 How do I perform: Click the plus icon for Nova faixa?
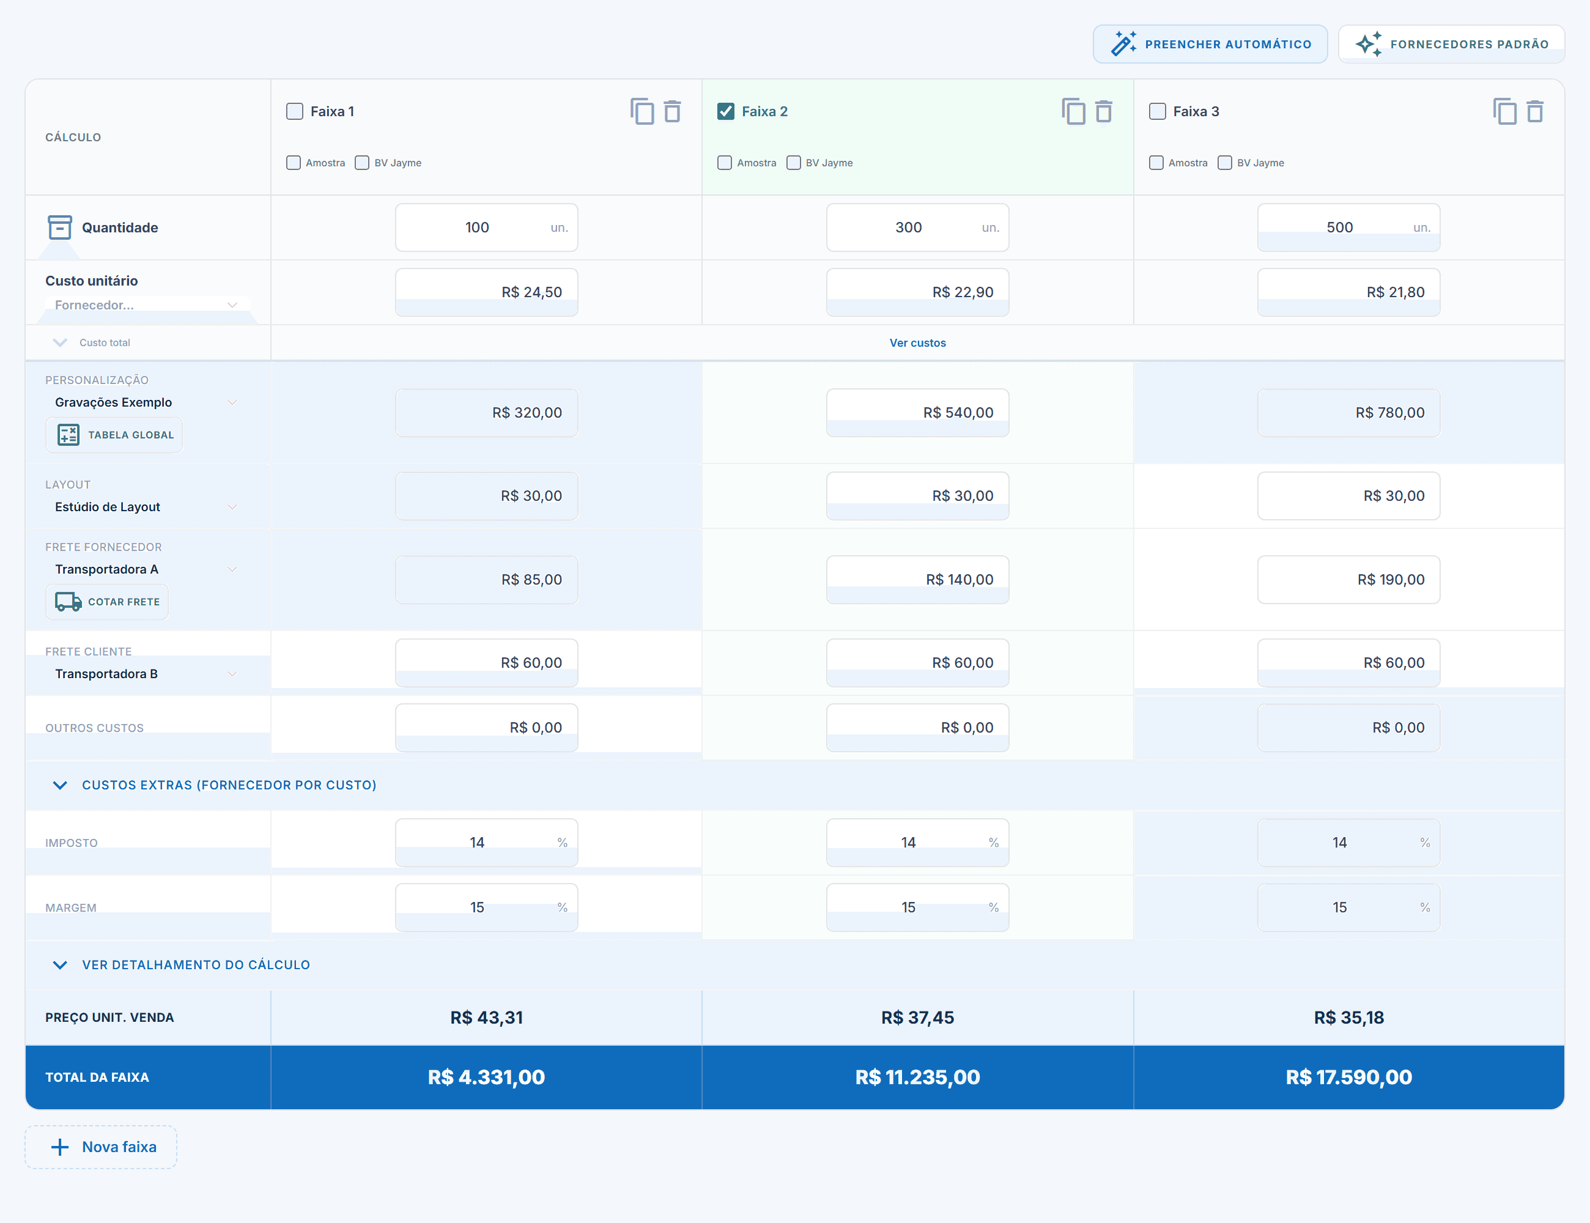point(60,1147)
